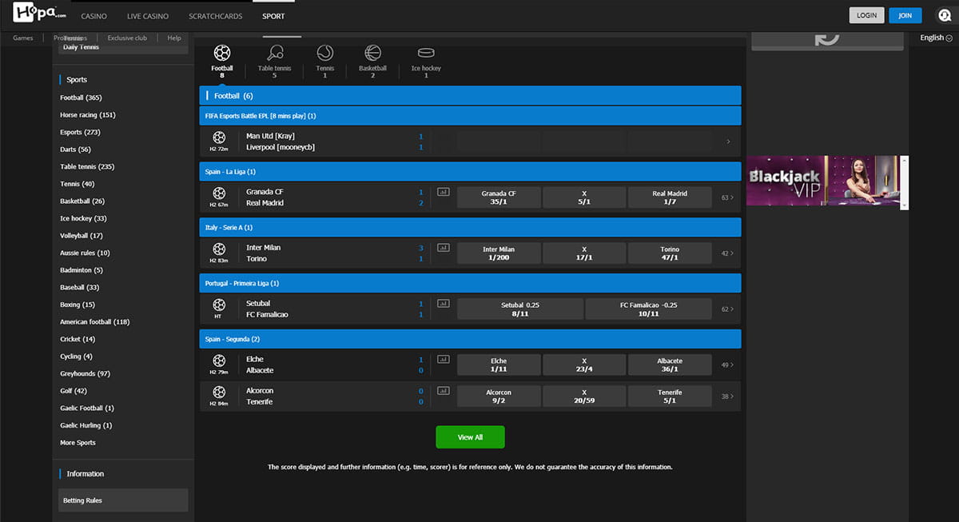
Task: Click the green View All button
Action: [x=470, y=437]
